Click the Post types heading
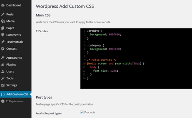This screenshot has width=192, height=118. pyautogui.click(x=44, y=97)
